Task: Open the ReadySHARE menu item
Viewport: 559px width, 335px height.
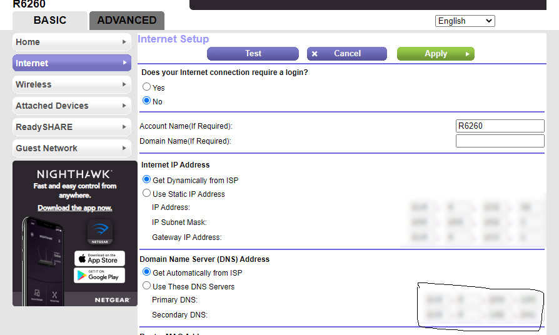Action: 72,127
